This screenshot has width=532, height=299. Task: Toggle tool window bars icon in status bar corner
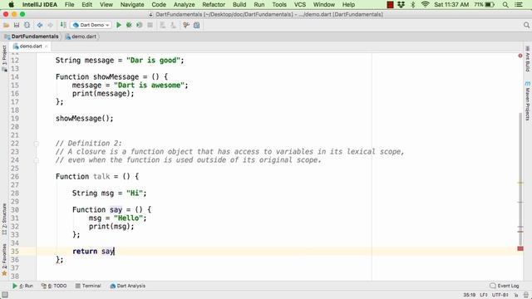point(5,295)
